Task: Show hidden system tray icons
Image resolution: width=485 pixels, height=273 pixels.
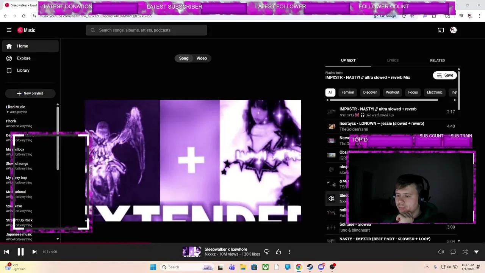Action: [427, 267]
